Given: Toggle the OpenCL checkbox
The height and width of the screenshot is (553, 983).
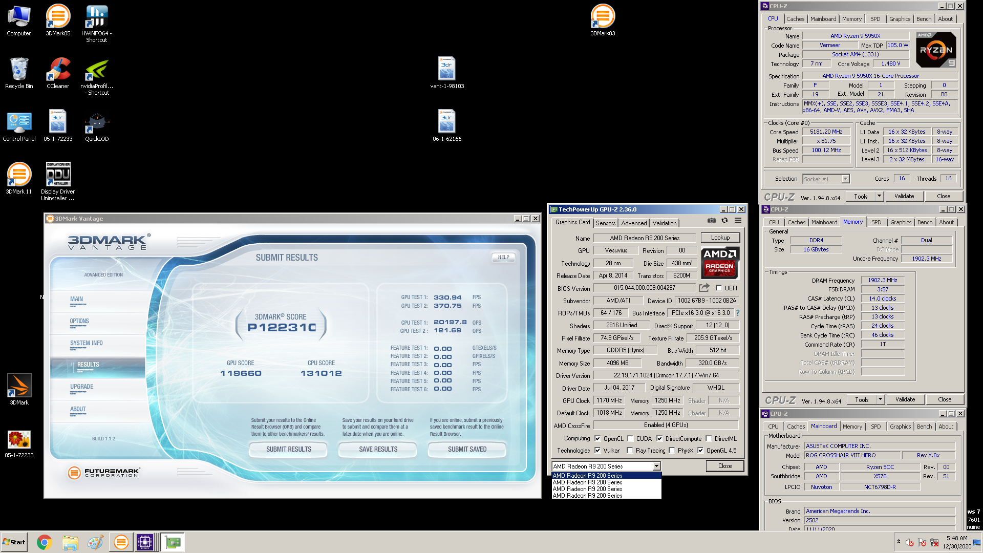Looking at the screenshot, I should point(597,438).
